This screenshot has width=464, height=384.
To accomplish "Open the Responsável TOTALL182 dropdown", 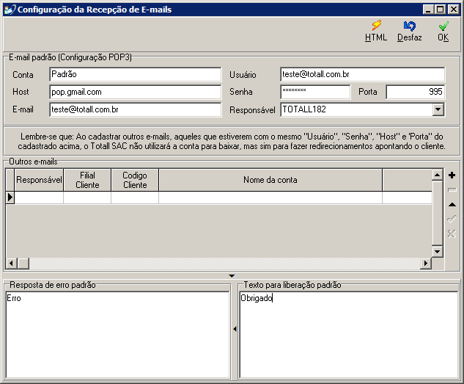I will click(x=438, y=109).
